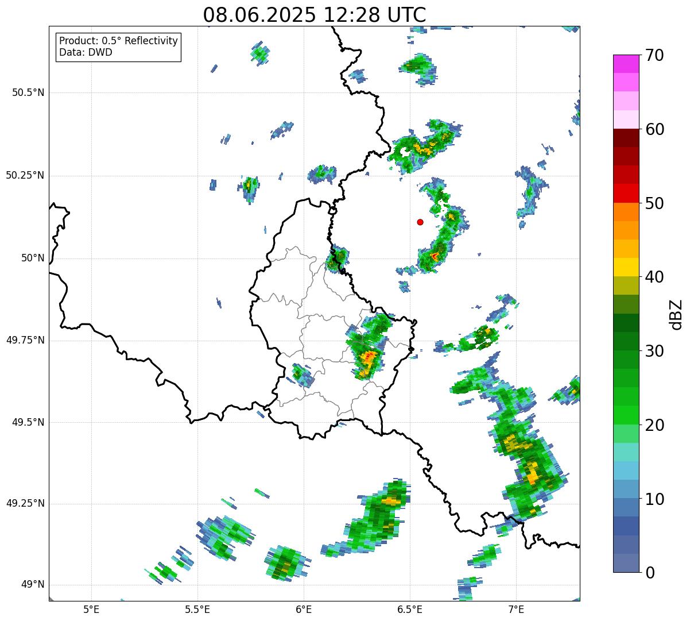This screenshot has height=621, width=690.
Task: Click the dBZ colorbar axis label
Action: 676,314
